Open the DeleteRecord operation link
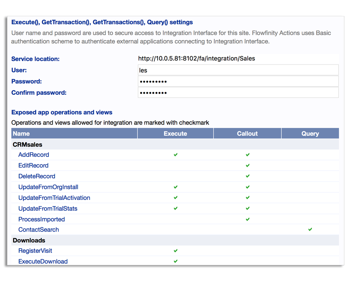Screen dimensions: 351x281 pyautogui.click(x=37, y=176)
